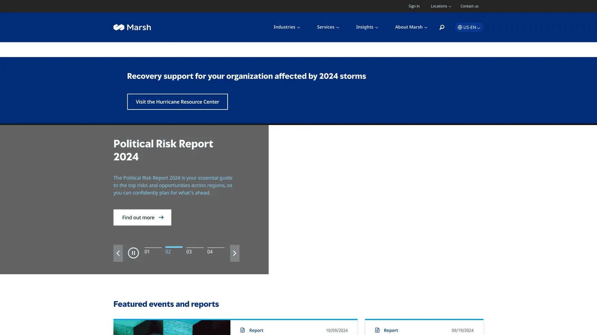Go to previous carousel slide

pos(118,253)
